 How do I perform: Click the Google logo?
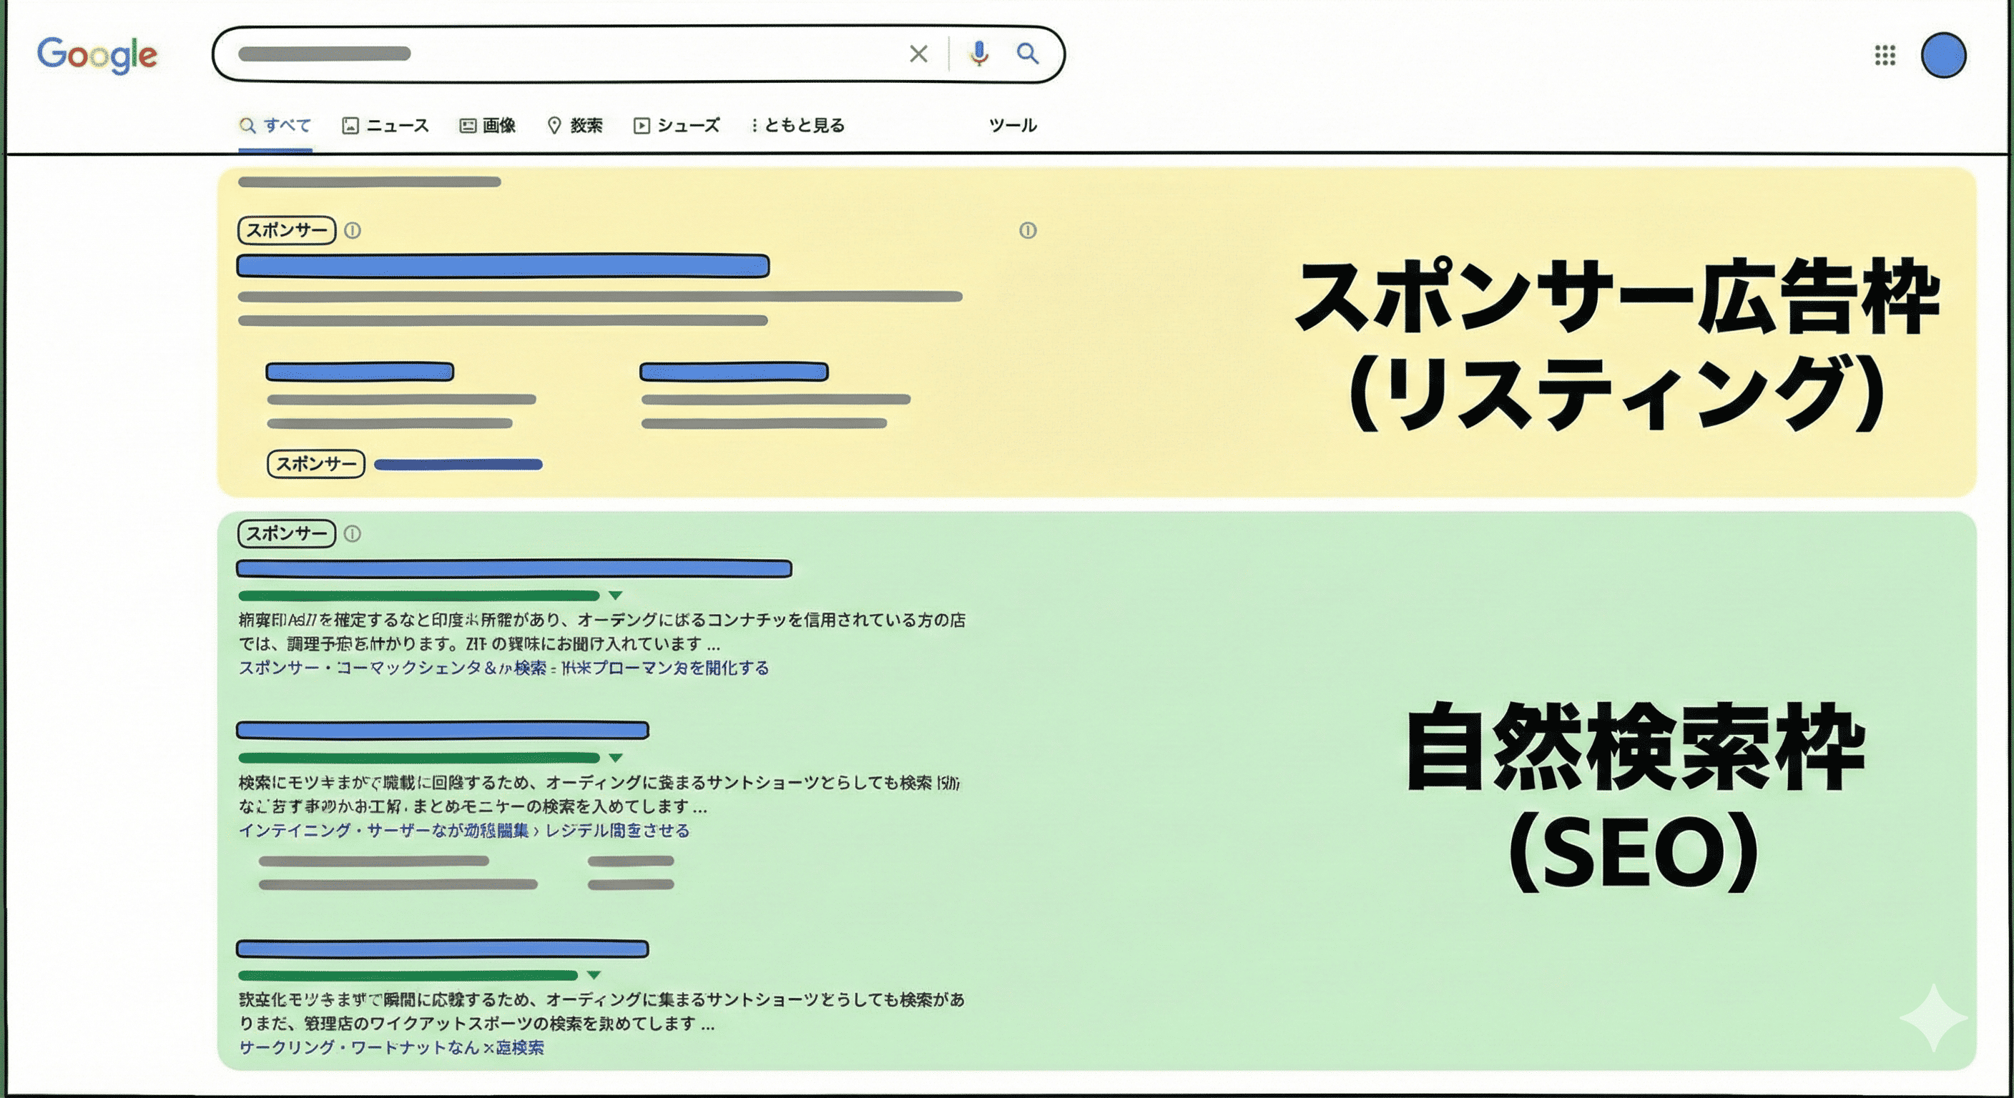click(x=97, y=55)
